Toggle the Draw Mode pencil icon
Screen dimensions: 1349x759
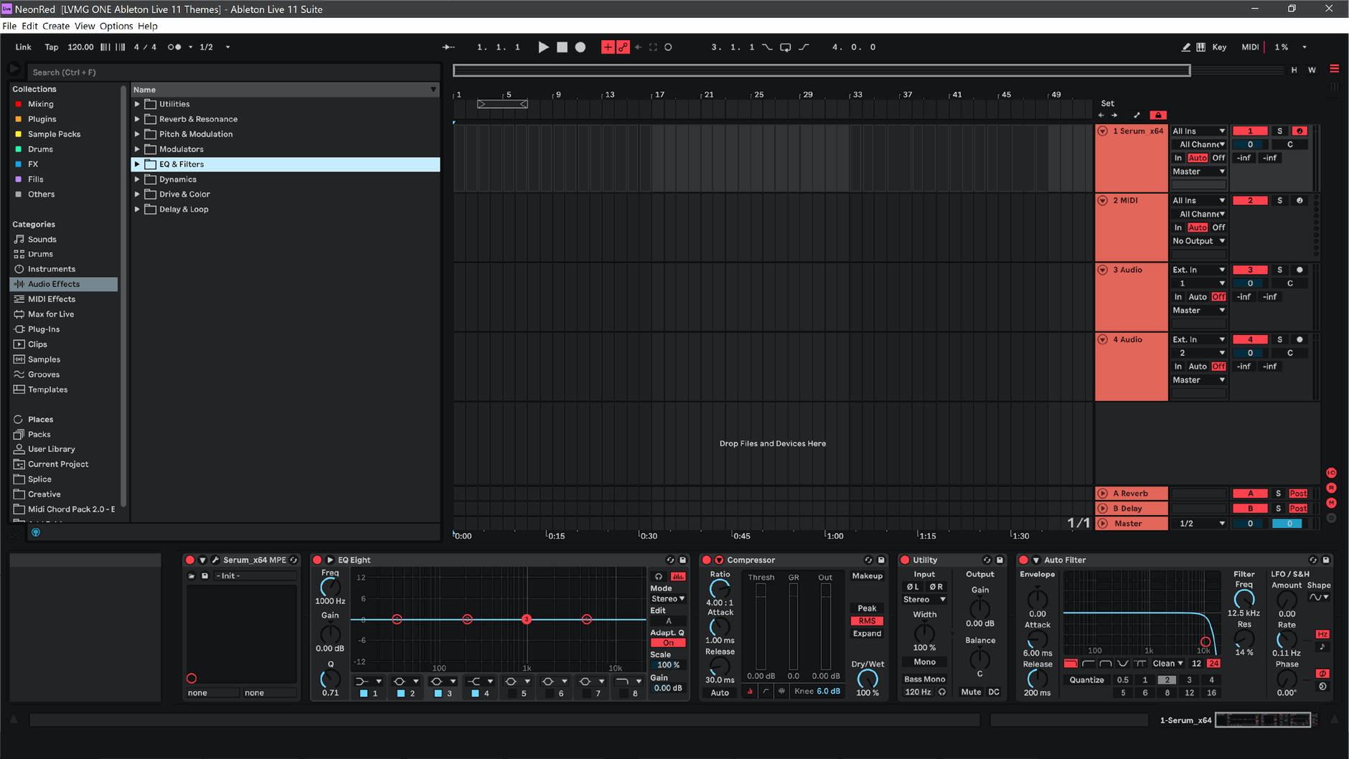1185,47
